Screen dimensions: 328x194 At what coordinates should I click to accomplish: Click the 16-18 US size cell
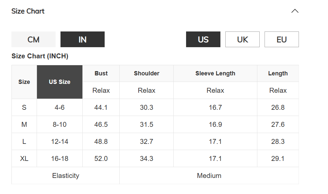pyautogui.click(x=60, y=159)
